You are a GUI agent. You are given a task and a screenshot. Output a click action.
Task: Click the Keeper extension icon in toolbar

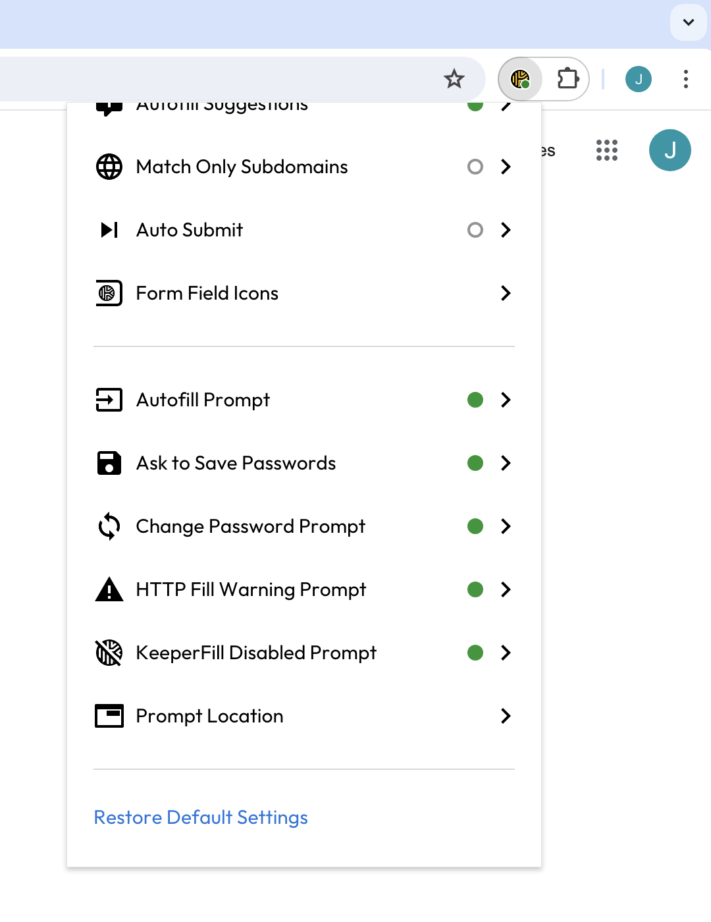click(520, 80)
